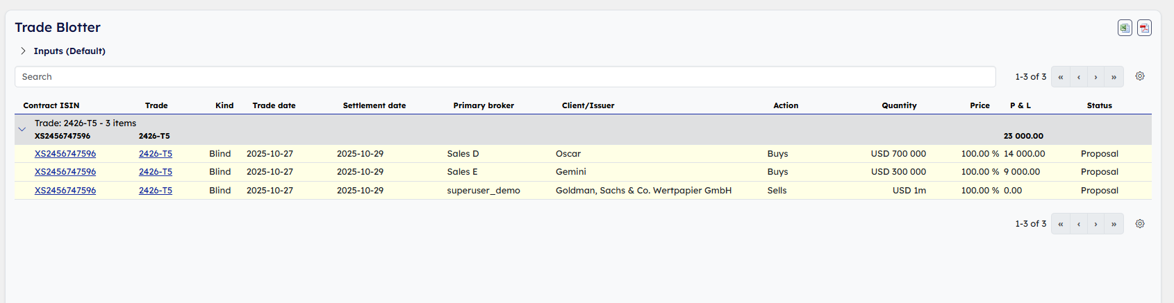Open trade 2426-T5 link in Gemini row
The image size is (1174, 303).
[x=156, y=172]
